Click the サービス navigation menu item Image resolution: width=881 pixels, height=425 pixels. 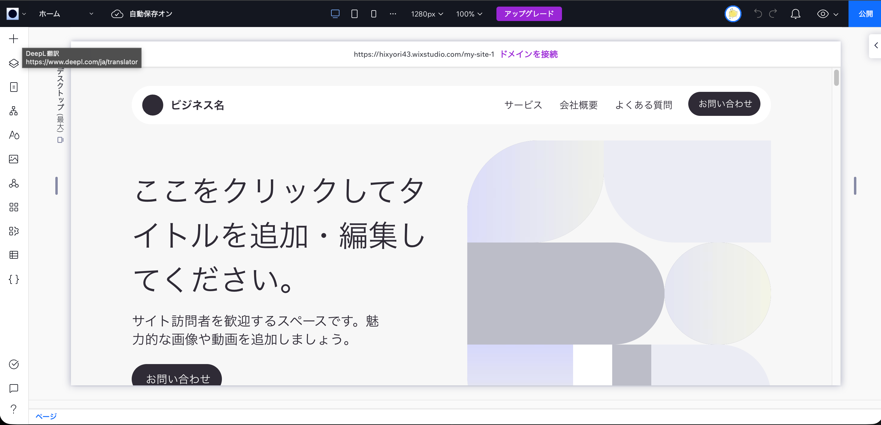pyautogui.click(x=523, y=105)
